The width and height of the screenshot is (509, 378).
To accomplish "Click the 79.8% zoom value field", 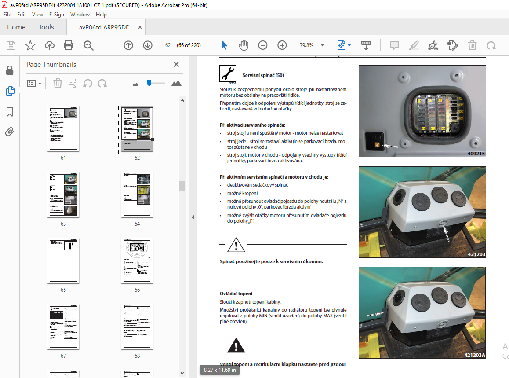I will (306, 45).
